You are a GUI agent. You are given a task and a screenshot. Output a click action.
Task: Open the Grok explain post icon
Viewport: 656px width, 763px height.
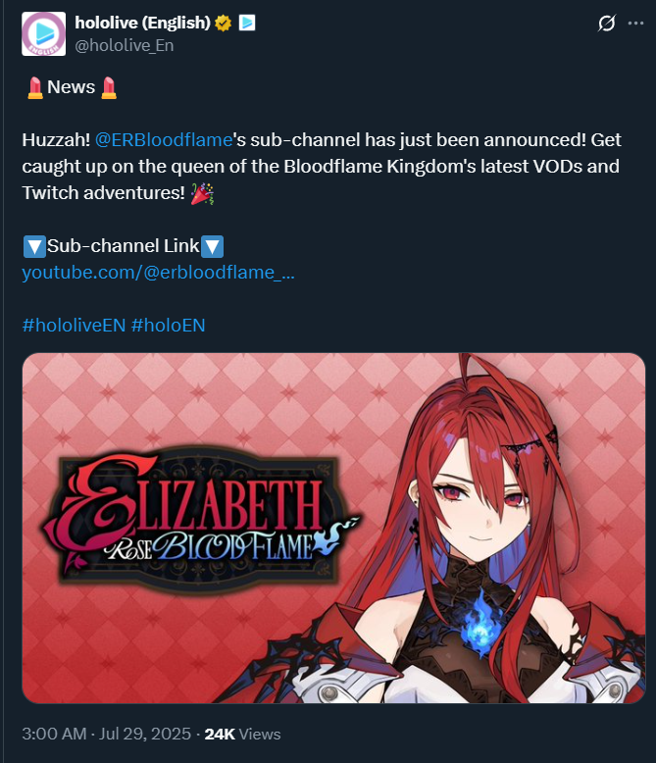pyautogui.click(x=607, y=23)
